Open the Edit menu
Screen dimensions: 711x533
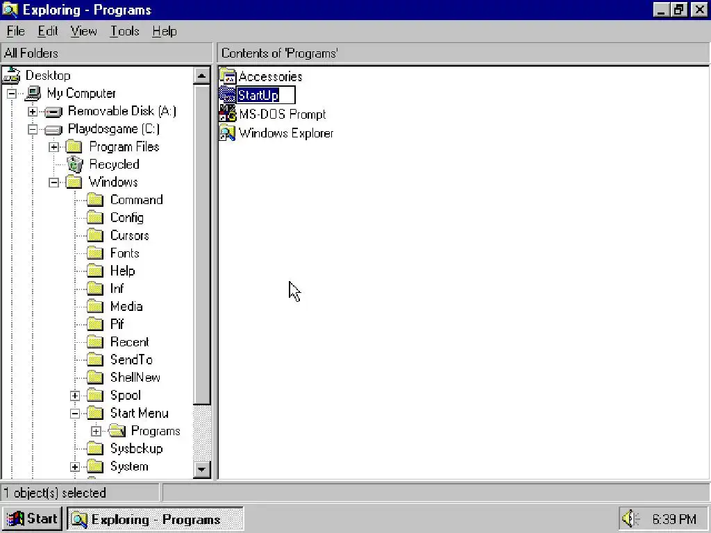(48, 31)
